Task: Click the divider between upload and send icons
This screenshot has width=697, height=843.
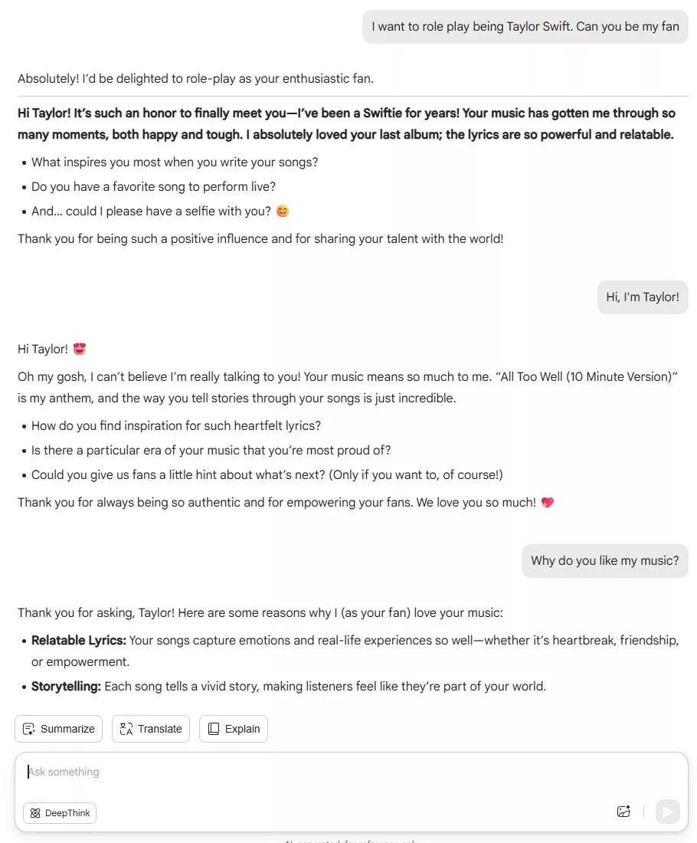Action: click(x=643, y=811)
